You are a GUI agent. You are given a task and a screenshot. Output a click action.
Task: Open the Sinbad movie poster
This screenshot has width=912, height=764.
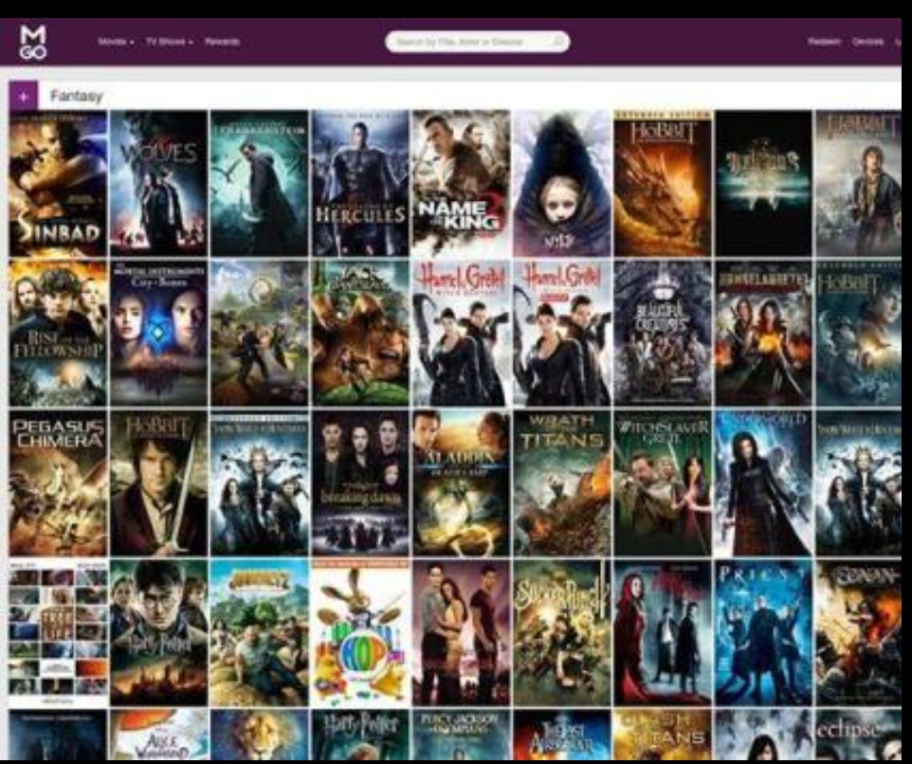pyautogui.click(x=58, y=184)
